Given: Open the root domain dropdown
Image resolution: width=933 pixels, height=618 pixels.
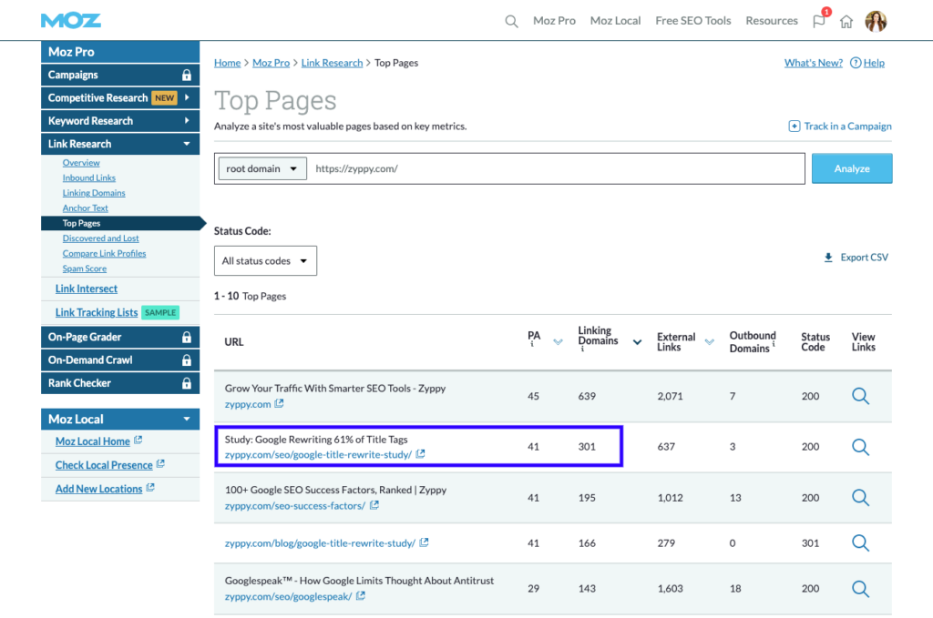Looking at the screenshot, I should click(x=262, y=168).
